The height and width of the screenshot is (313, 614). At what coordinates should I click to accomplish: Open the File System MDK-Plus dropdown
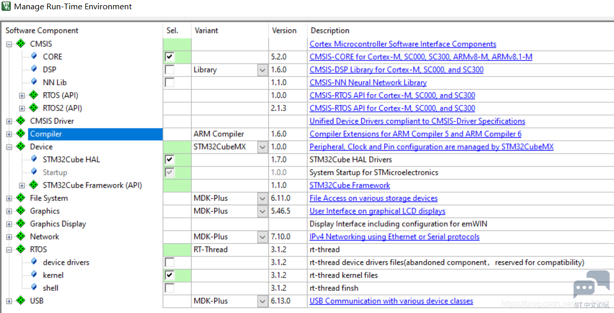tap(263, 198)
